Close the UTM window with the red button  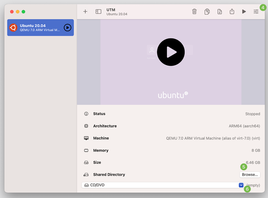12,12
